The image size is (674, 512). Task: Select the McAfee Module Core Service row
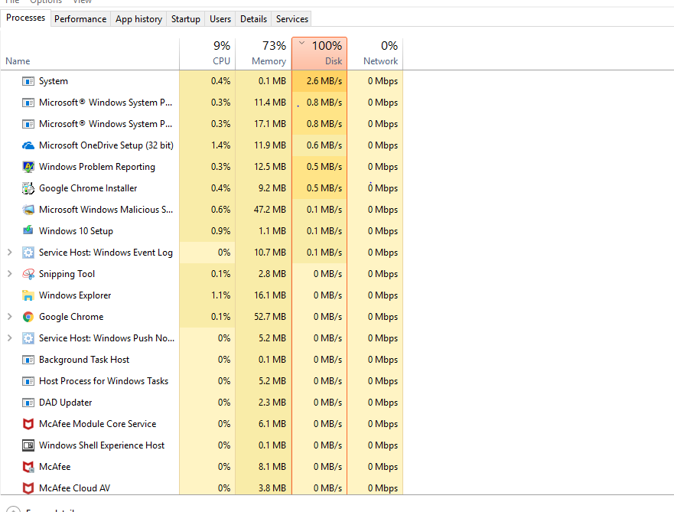(202, 424)
